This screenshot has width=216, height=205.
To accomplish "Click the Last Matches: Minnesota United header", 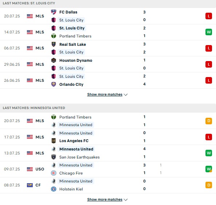I will (x=34, y=108).
